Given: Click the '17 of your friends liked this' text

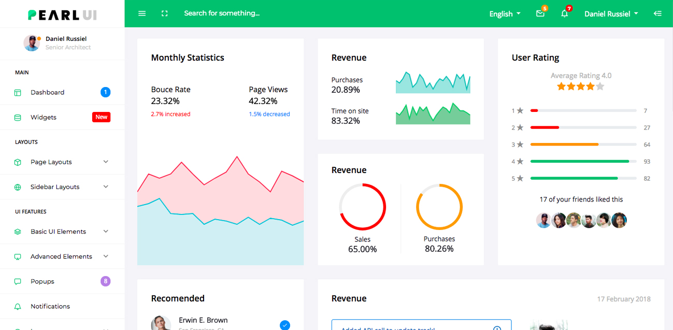Looking at the screenshot, I should tap(581, 199).
